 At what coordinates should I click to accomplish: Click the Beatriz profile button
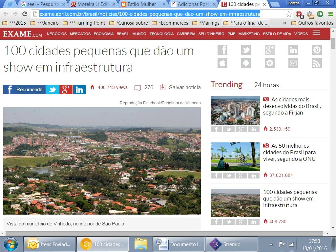(x=294, y=3)
